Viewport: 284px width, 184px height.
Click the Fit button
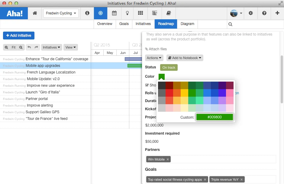[x=14, y=47]
